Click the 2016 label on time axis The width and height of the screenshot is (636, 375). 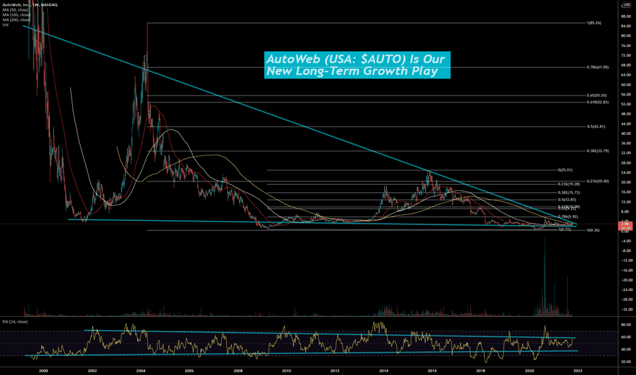[x=432, y=370]
